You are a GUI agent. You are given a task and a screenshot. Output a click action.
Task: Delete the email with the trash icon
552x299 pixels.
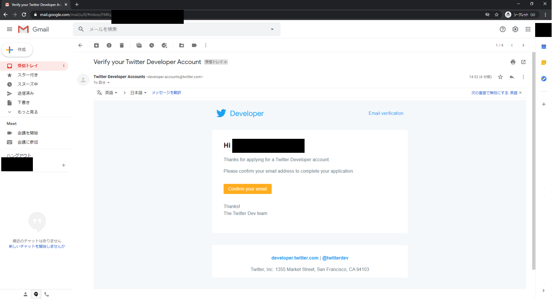(x=122, y=45)
